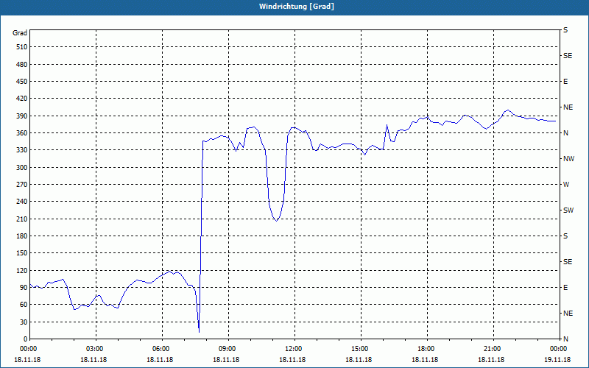Click the 00:00 label above 19.11.18
The height and width of the screenshot is (368, 589).
click(559, 349)
